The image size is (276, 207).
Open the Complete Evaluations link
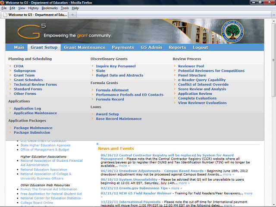[x=197, y=98]
